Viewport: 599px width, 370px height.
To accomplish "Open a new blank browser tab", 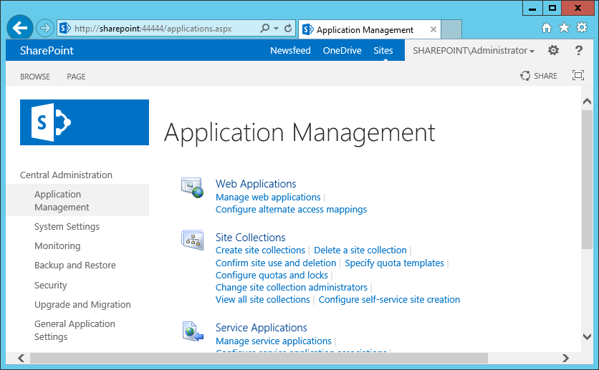I will [x=451, y=29].
